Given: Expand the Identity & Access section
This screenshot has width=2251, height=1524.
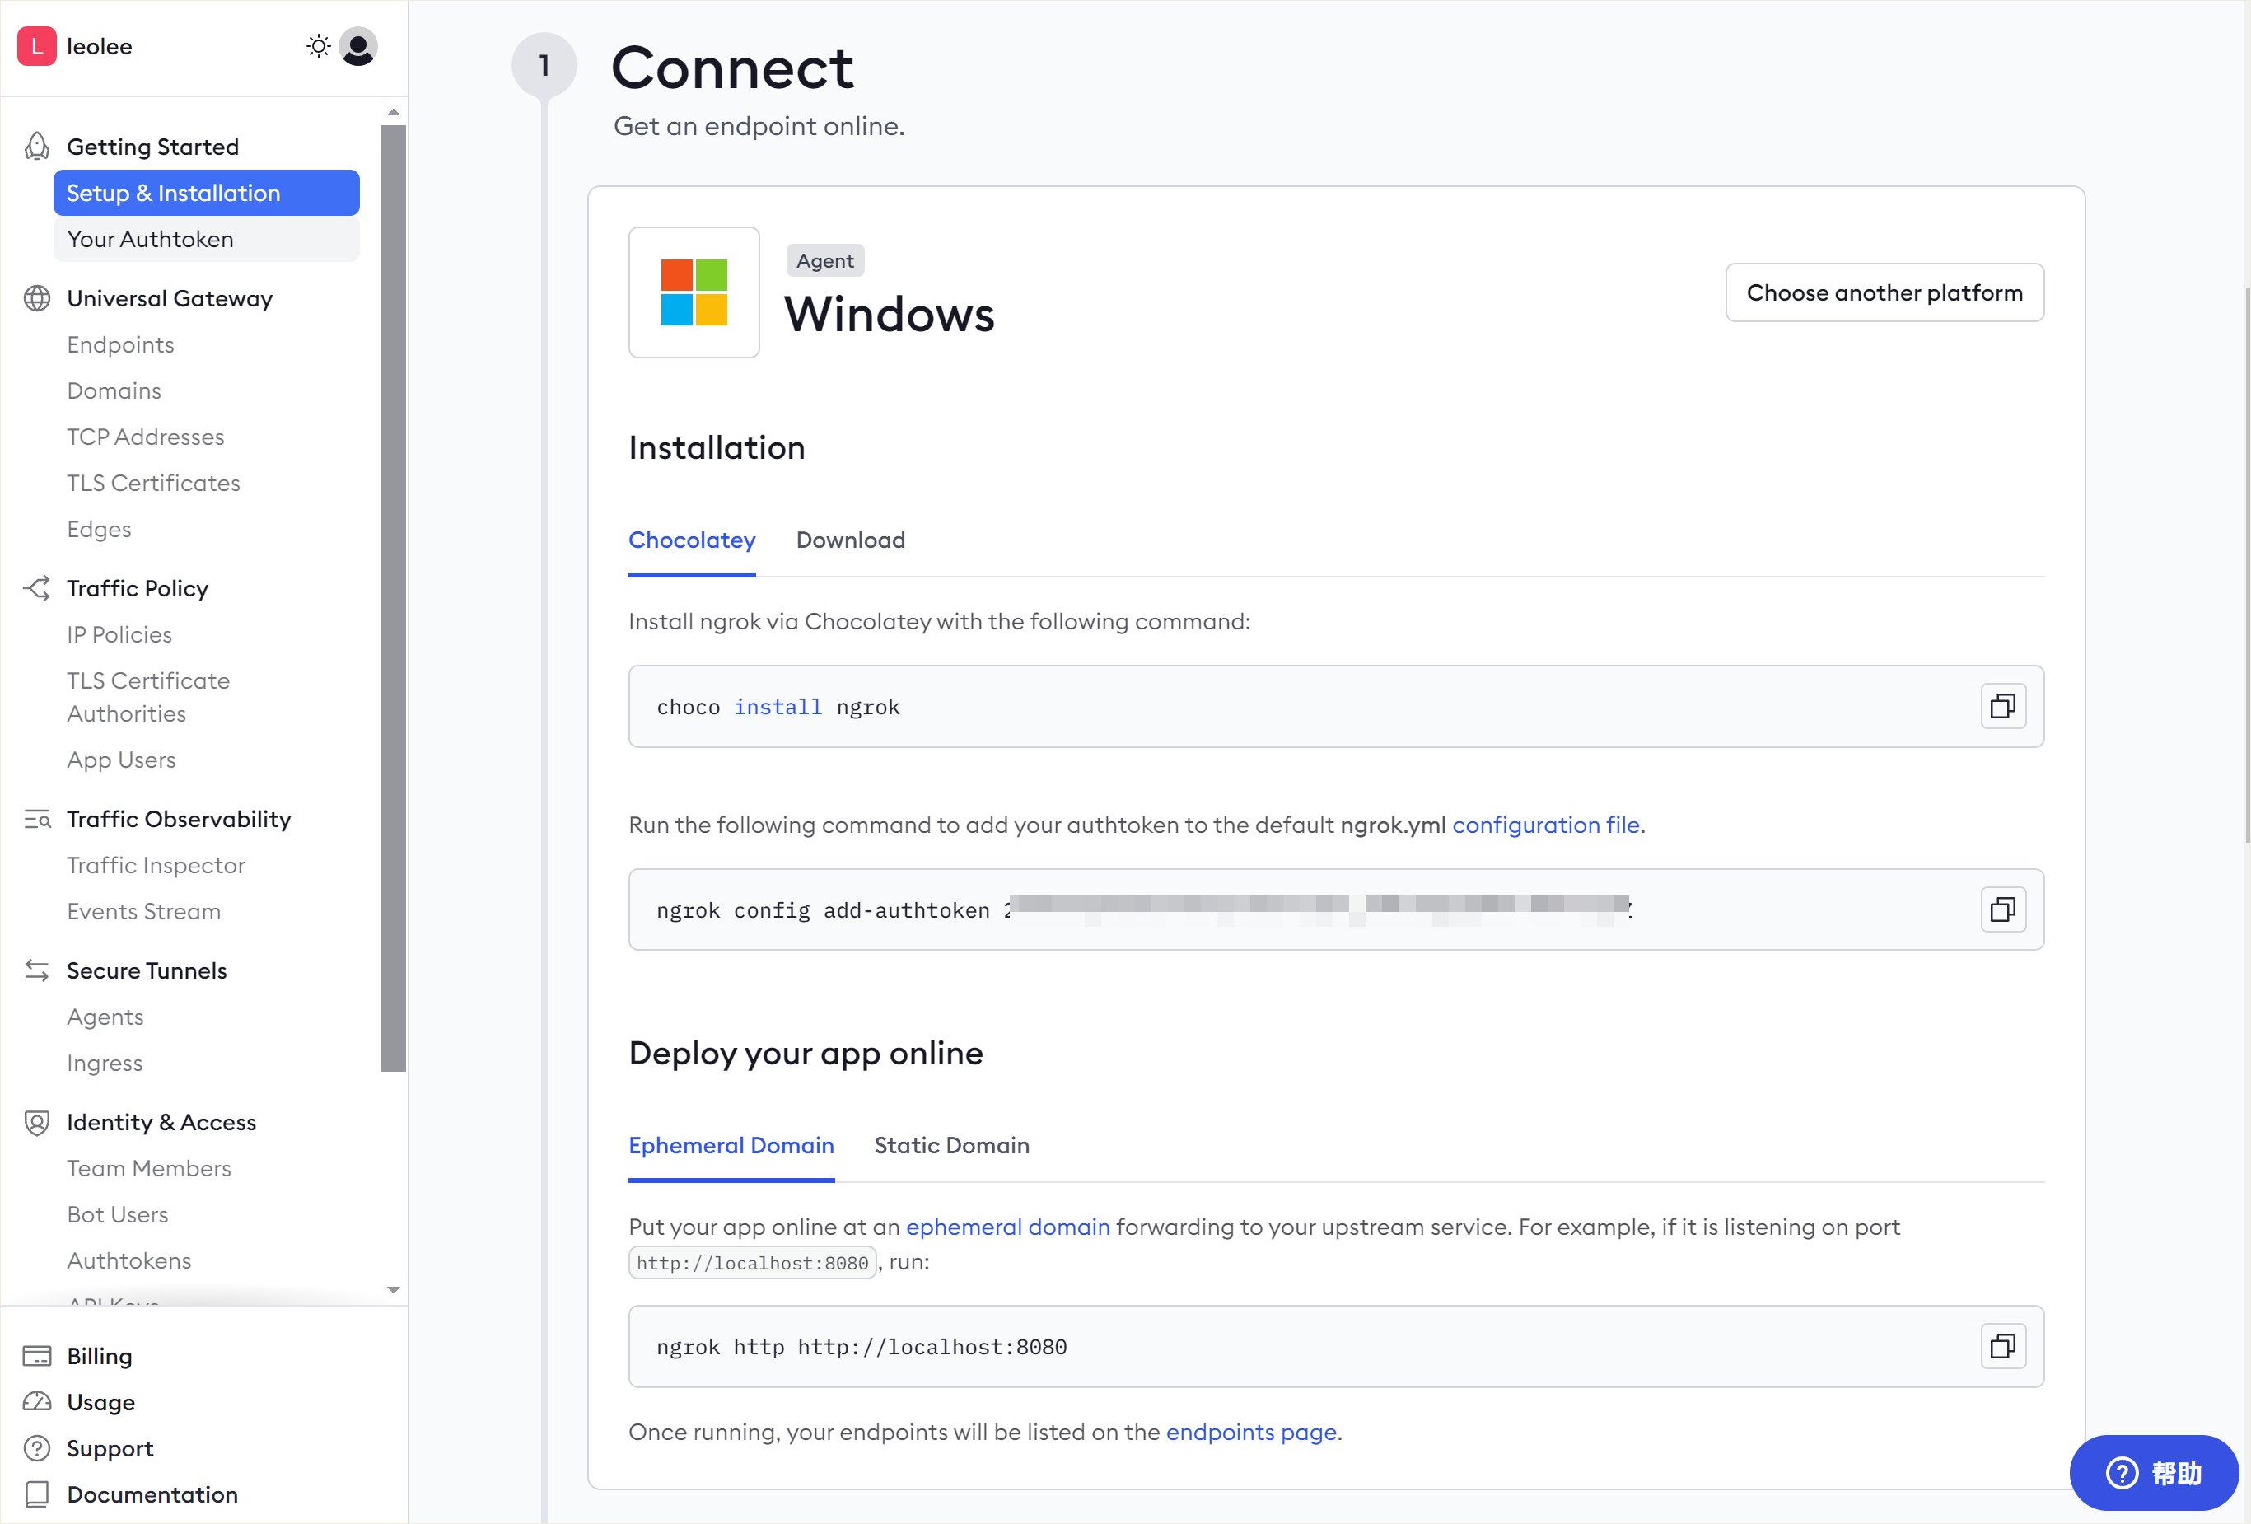Looking at the screenshot, I should pyautogui.click(x=161, y=1122).
